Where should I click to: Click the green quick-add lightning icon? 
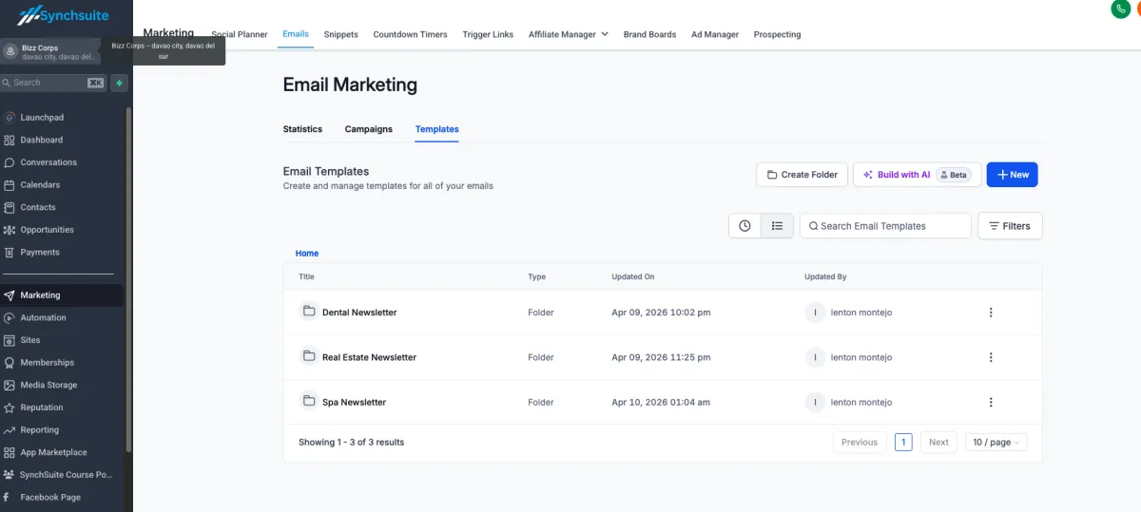click(x=119, y=83)
